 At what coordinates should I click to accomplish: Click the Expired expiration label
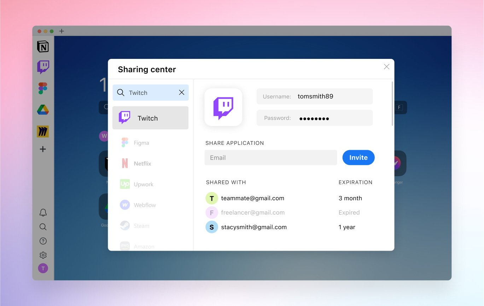pyautogui.click(x=349, y=213)
